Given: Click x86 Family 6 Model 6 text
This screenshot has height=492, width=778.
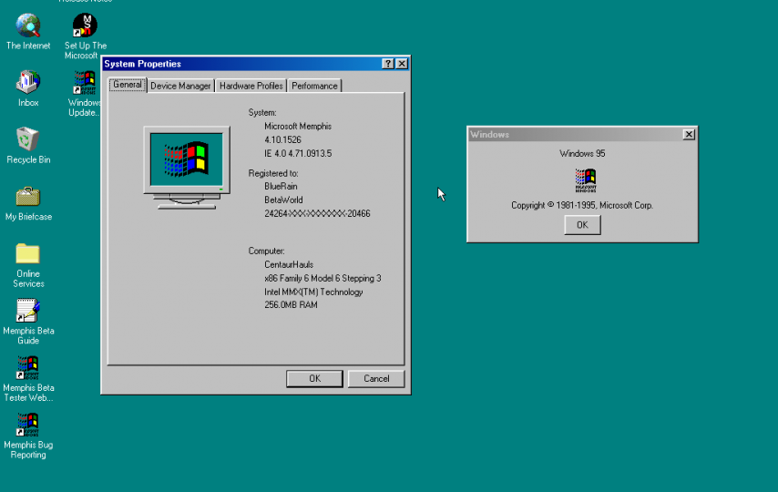Looking at the screenshot, I should (322, 279).
